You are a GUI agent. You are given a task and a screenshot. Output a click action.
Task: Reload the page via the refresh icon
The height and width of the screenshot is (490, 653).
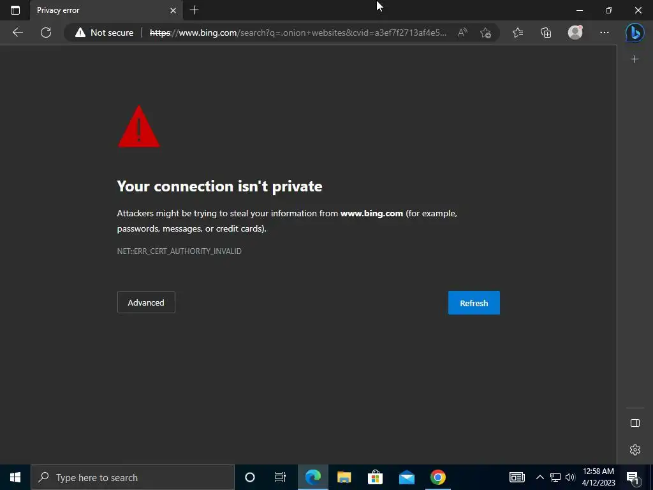46,33
